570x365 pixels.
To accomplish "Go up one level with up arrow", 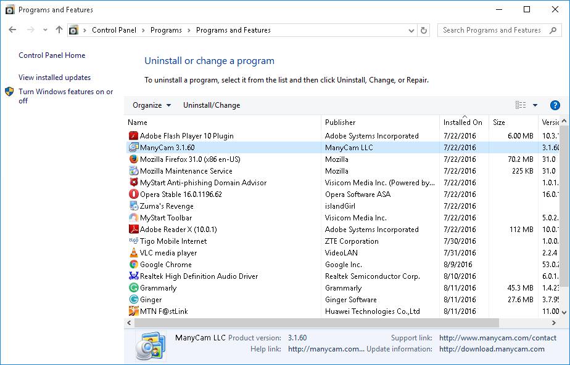I will tap(59, 30).
